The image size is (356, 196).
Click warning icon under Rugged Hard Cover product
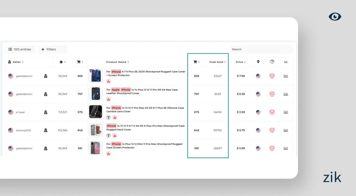pos(115,136)
